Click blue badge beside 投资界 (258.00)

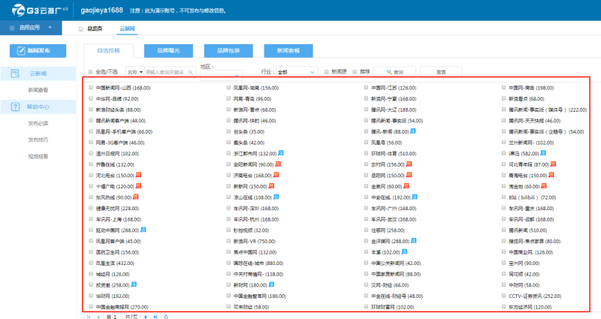coord(134,284)
